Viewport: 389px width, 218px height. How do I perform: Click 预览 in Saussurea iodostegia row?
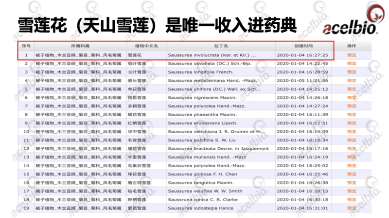tap(352, 207)
